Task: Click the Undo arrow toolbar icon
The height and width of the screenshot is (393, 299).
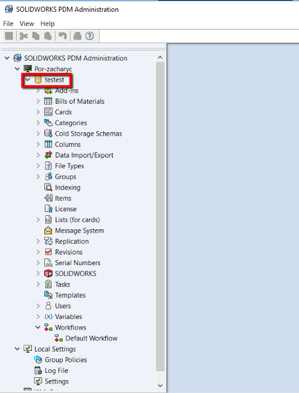Action: 63,36
